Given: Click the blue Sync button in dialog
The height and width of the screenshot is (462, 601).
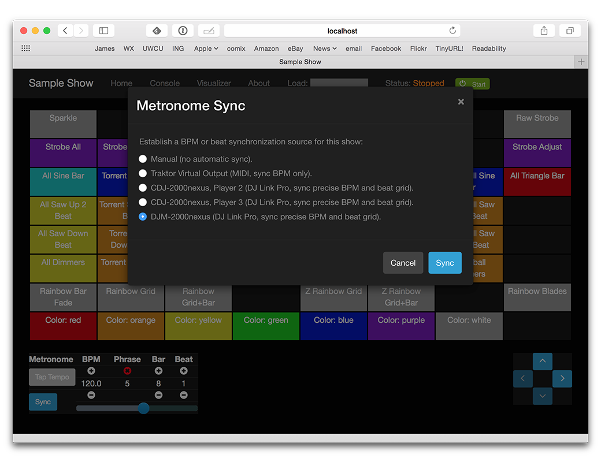Looking at the screenshot, I should tap(444, 263).
